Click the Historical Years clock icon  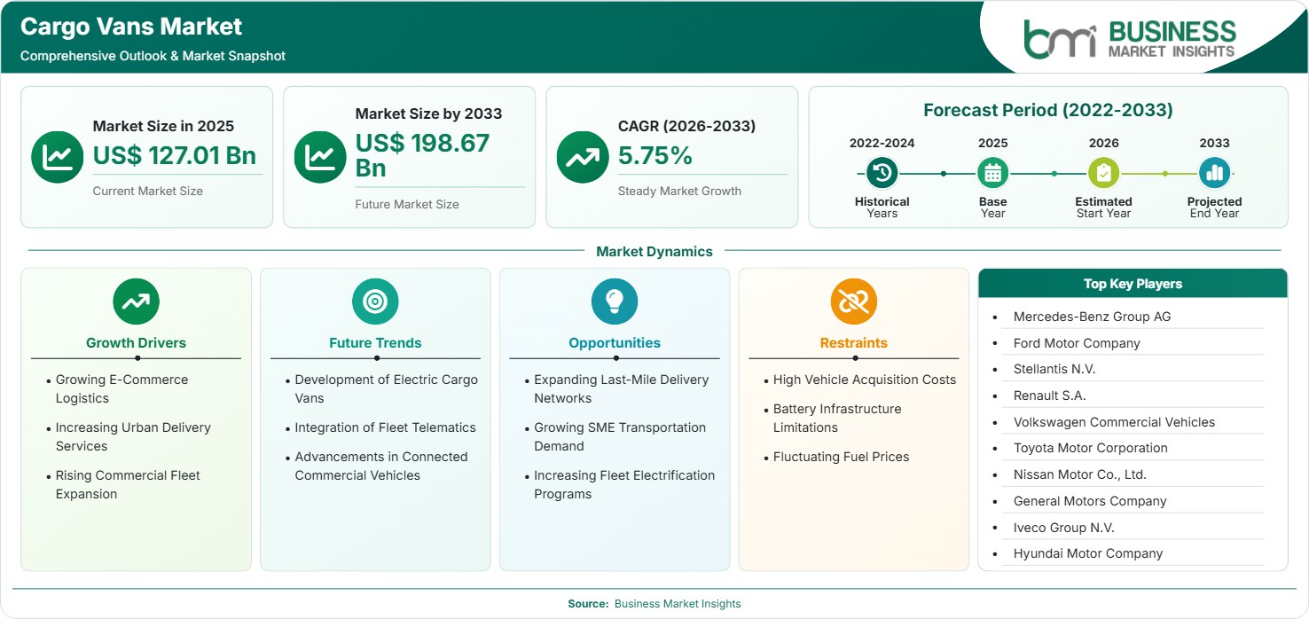point(882,173)
